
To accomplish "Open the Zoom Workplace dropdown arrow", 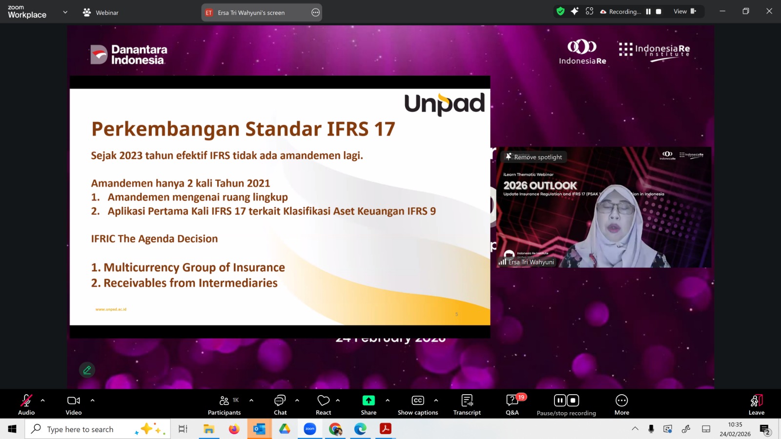I will [65, 12].
